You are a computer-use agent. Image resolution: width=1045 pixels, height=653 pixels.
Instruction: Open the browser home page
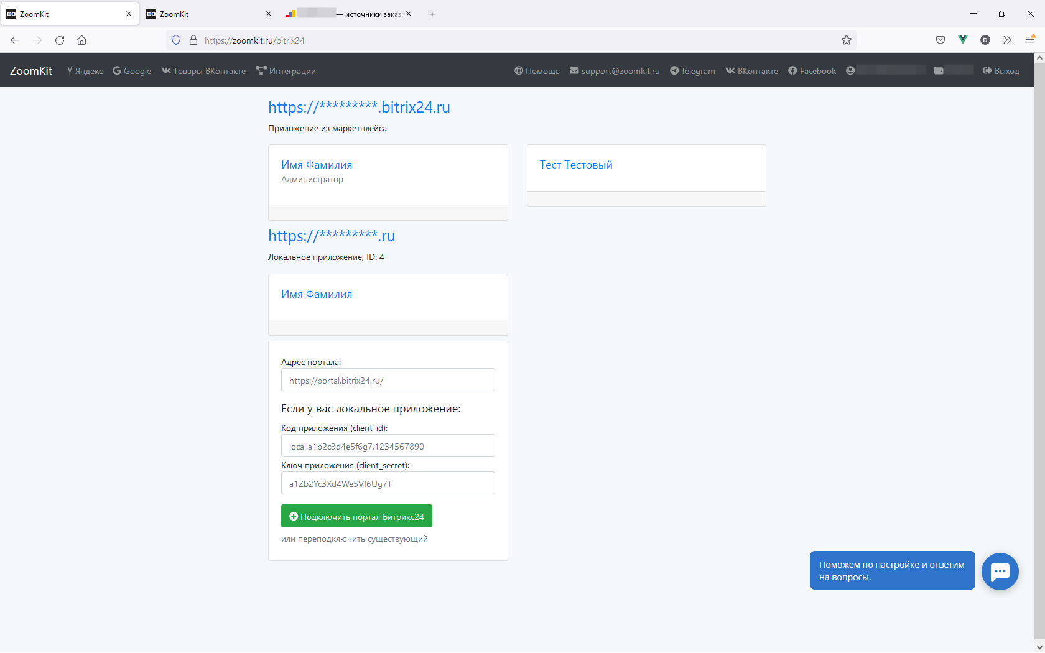pos(82,40)
